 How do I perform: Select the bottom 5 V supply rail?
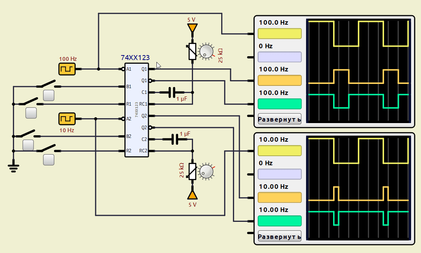tap(192, 195)
